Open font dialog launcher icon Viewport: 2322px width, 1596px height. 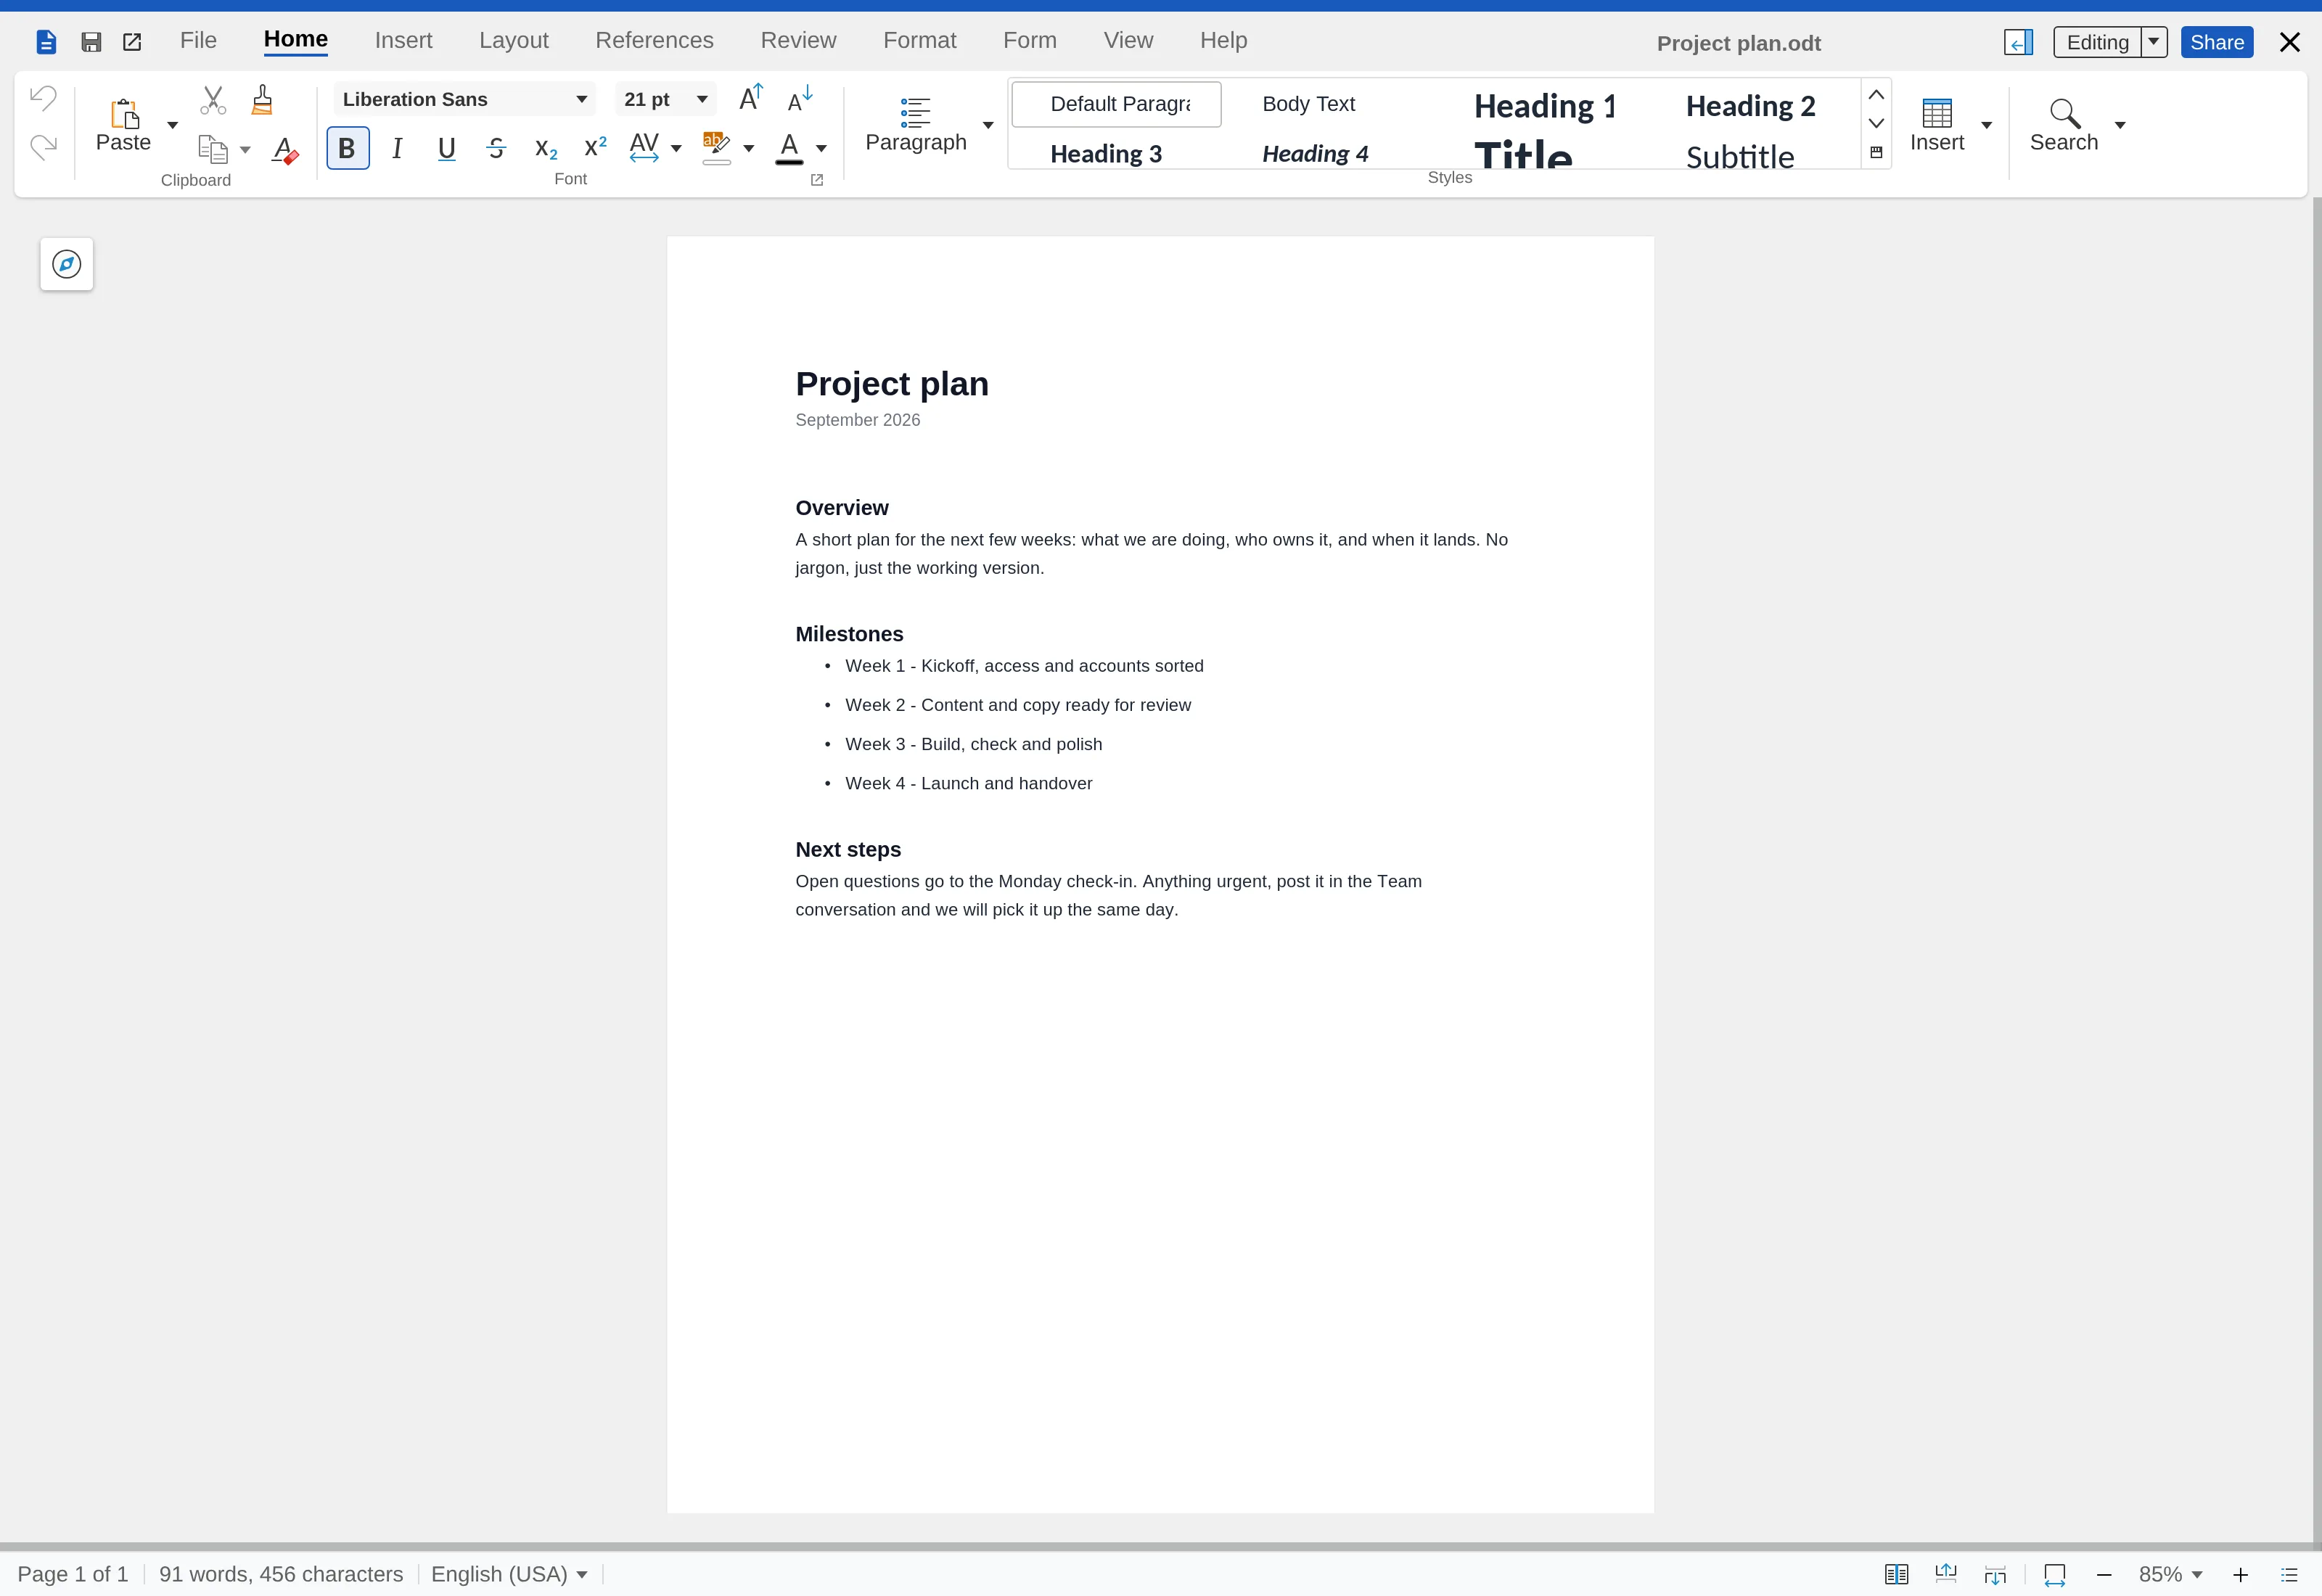816,180
